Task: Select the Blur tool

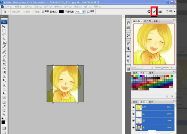Action: point(4,76)
